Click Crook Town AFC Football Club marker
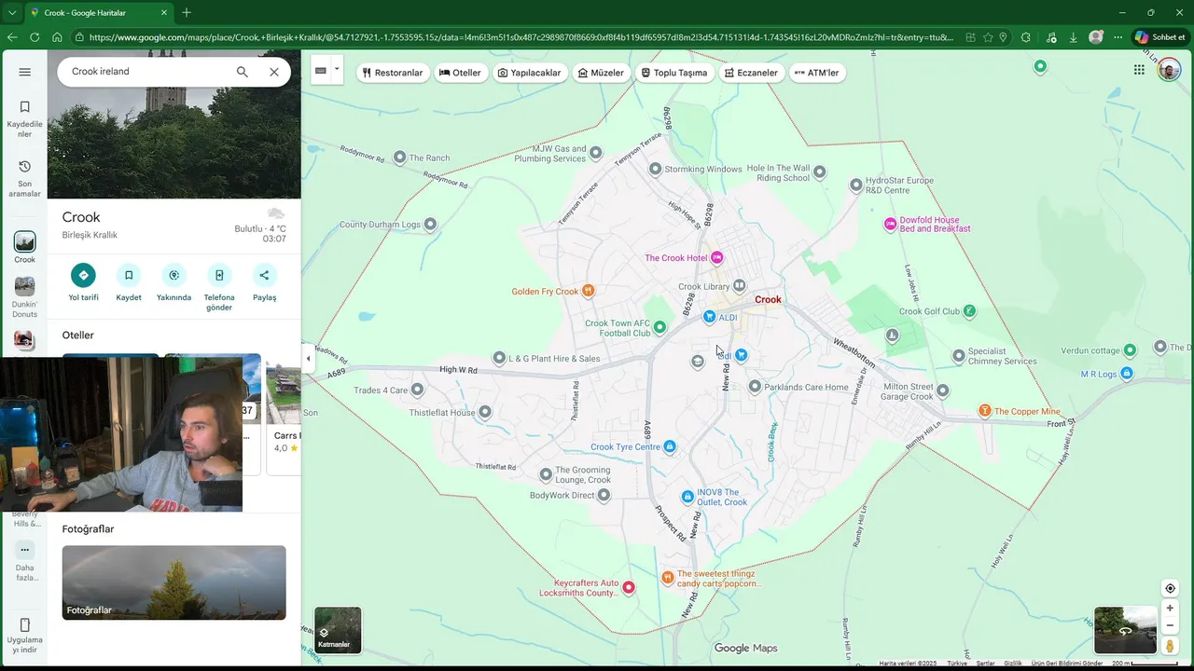Image resolution: width=1194 pixels, height=671 pixels. [659, 327]
